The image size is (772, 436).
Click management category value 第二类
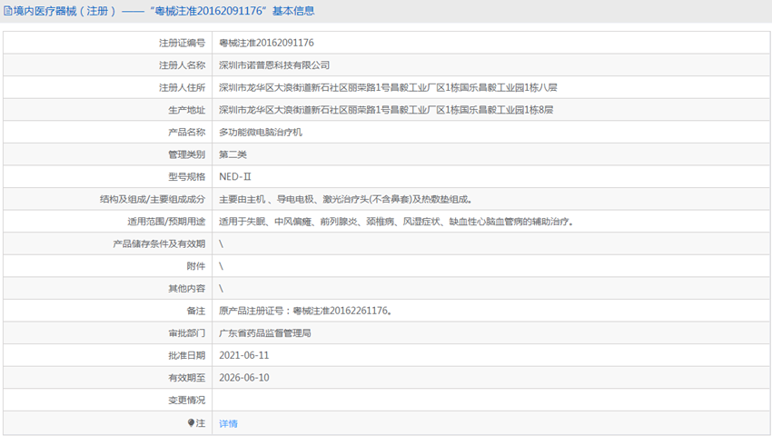233,154
